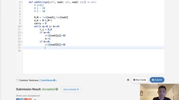Click the help question-mark icon beside Run Code
The height and width of the screenshot is (100, 179).
pyautogui.click(x=128, y=80)
